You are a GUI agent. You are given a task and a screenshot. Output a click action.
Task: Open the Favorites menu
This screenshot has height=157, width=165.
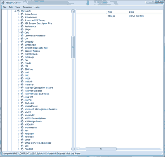tap(27, 7)
